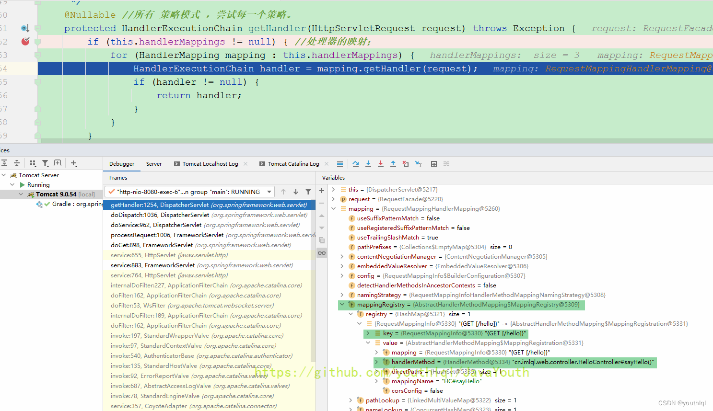Expand 'request' RequestFacade variable
The image size is (713, 411).
tap(334, 199)
